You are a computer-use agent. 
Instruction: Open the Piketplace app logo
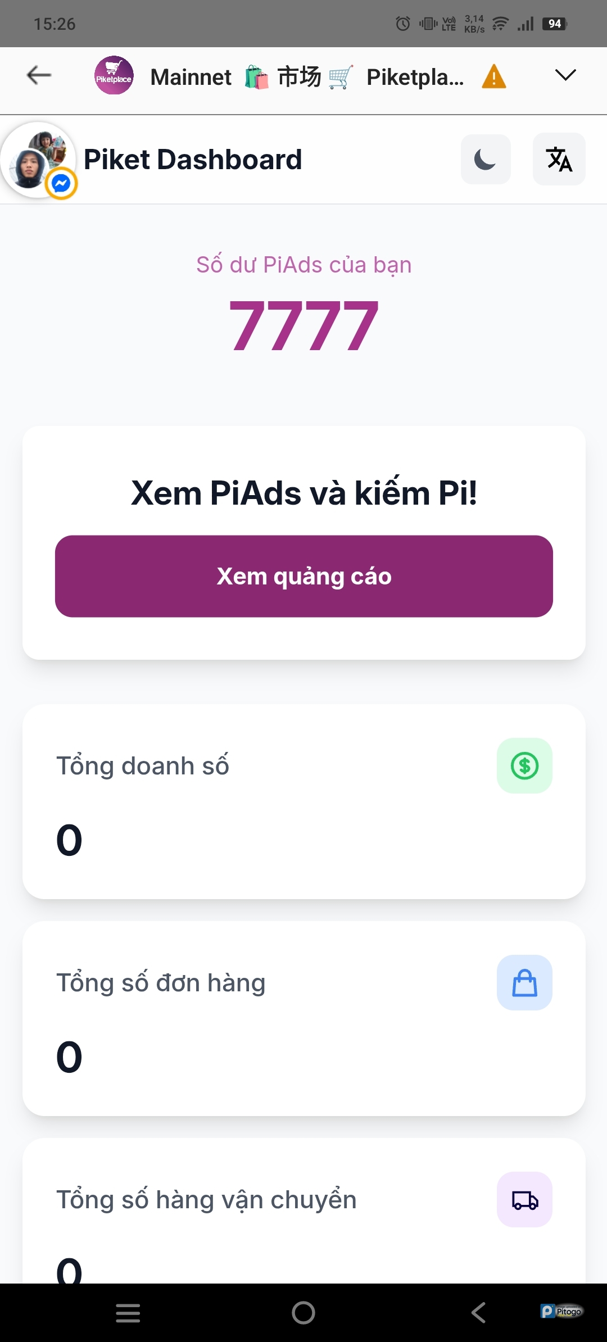pos(114,75)
